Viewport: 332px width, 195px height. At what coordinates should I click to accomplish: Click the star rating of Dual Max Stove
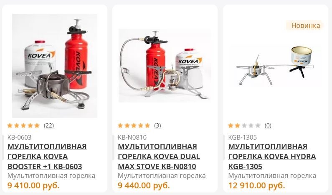134,125
